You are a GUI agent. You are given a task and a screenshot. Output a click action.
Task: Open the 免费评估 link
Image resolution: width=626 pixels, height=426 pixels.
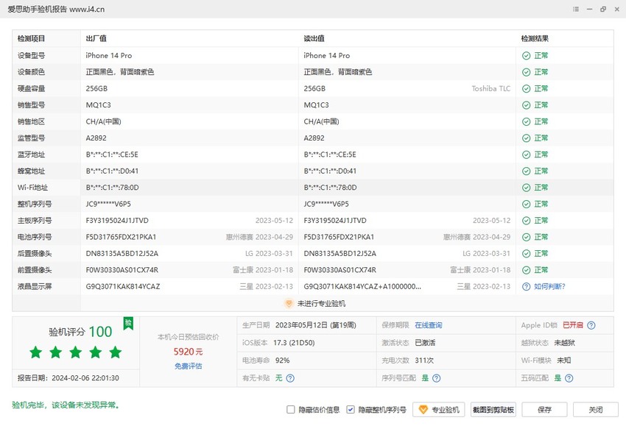pyautogui.click(x=188, y=366)
